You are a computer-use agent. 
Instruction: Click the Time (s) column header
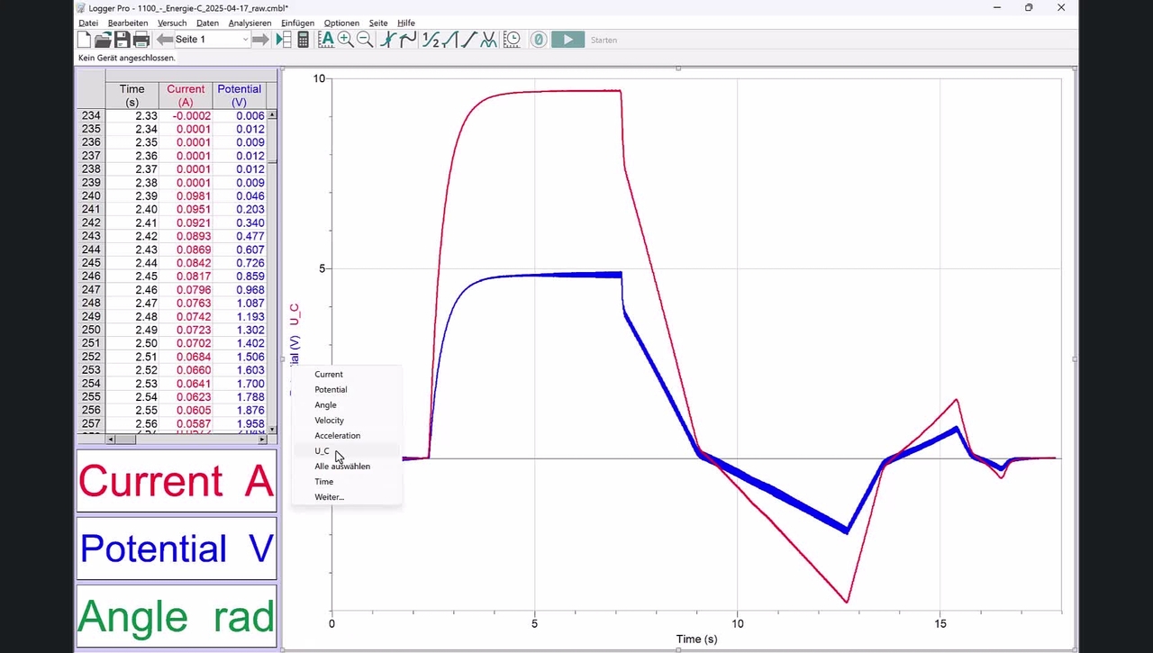[x=132, y=95]
